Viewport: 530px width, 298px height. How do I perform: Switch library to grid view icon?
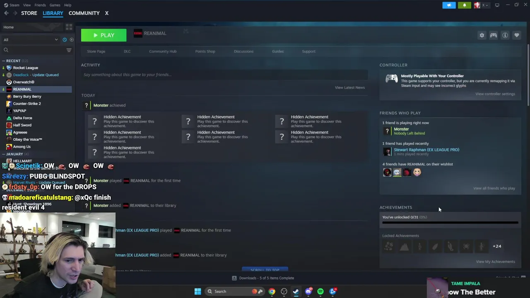point(69,27)
